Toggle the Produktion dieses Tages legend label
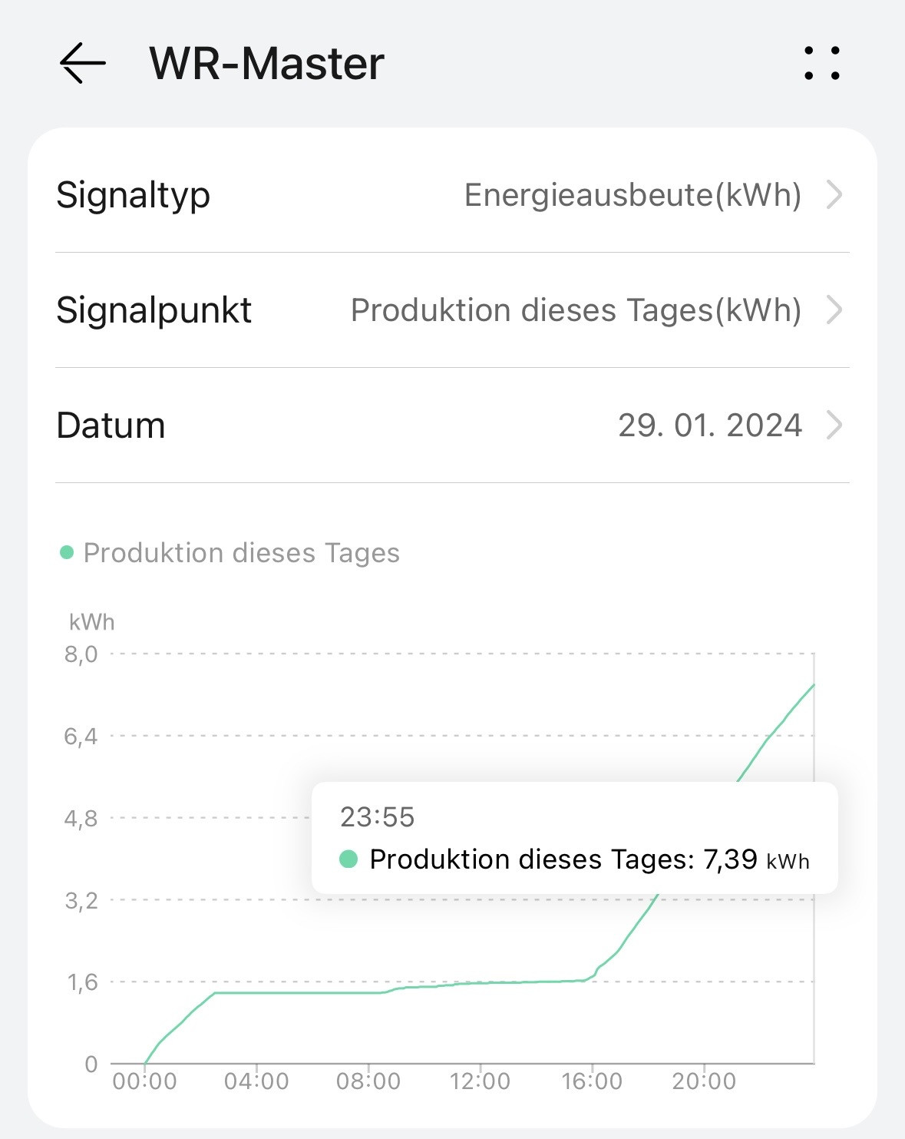905x1139 pixels. point(241,553)
